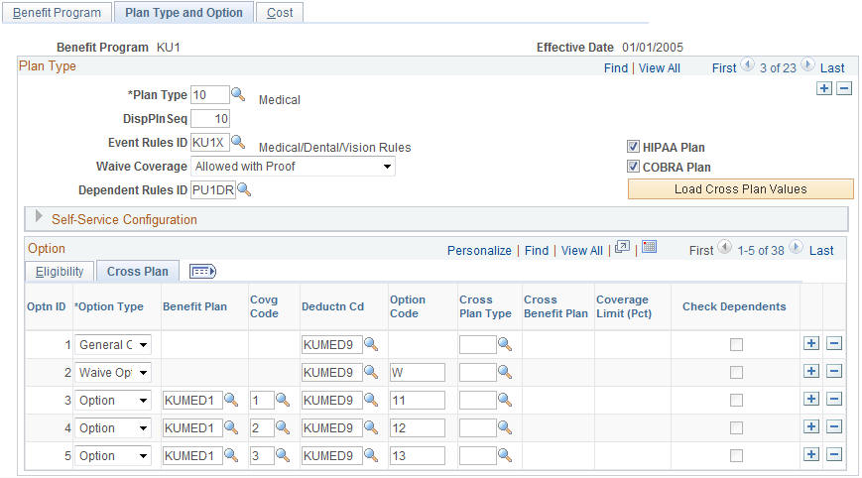Look up Deductn Cd for option row 2
This screenshot has height=478, width=862.
[371, 372]
